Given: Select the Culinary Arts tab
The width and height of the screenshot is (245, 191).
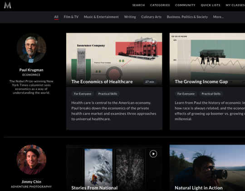Looking at the screenshot, I should point(151,17).
